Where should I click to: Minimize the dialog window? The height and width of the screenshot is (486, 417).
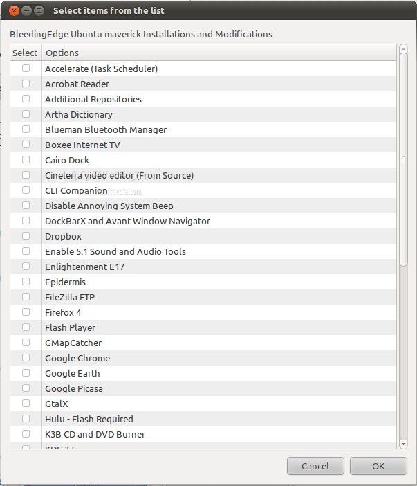click(x=26, y=11)
